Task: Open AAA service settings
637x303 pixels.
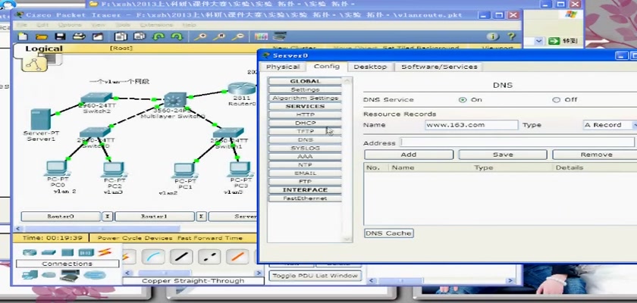Action: click(305, 157)
